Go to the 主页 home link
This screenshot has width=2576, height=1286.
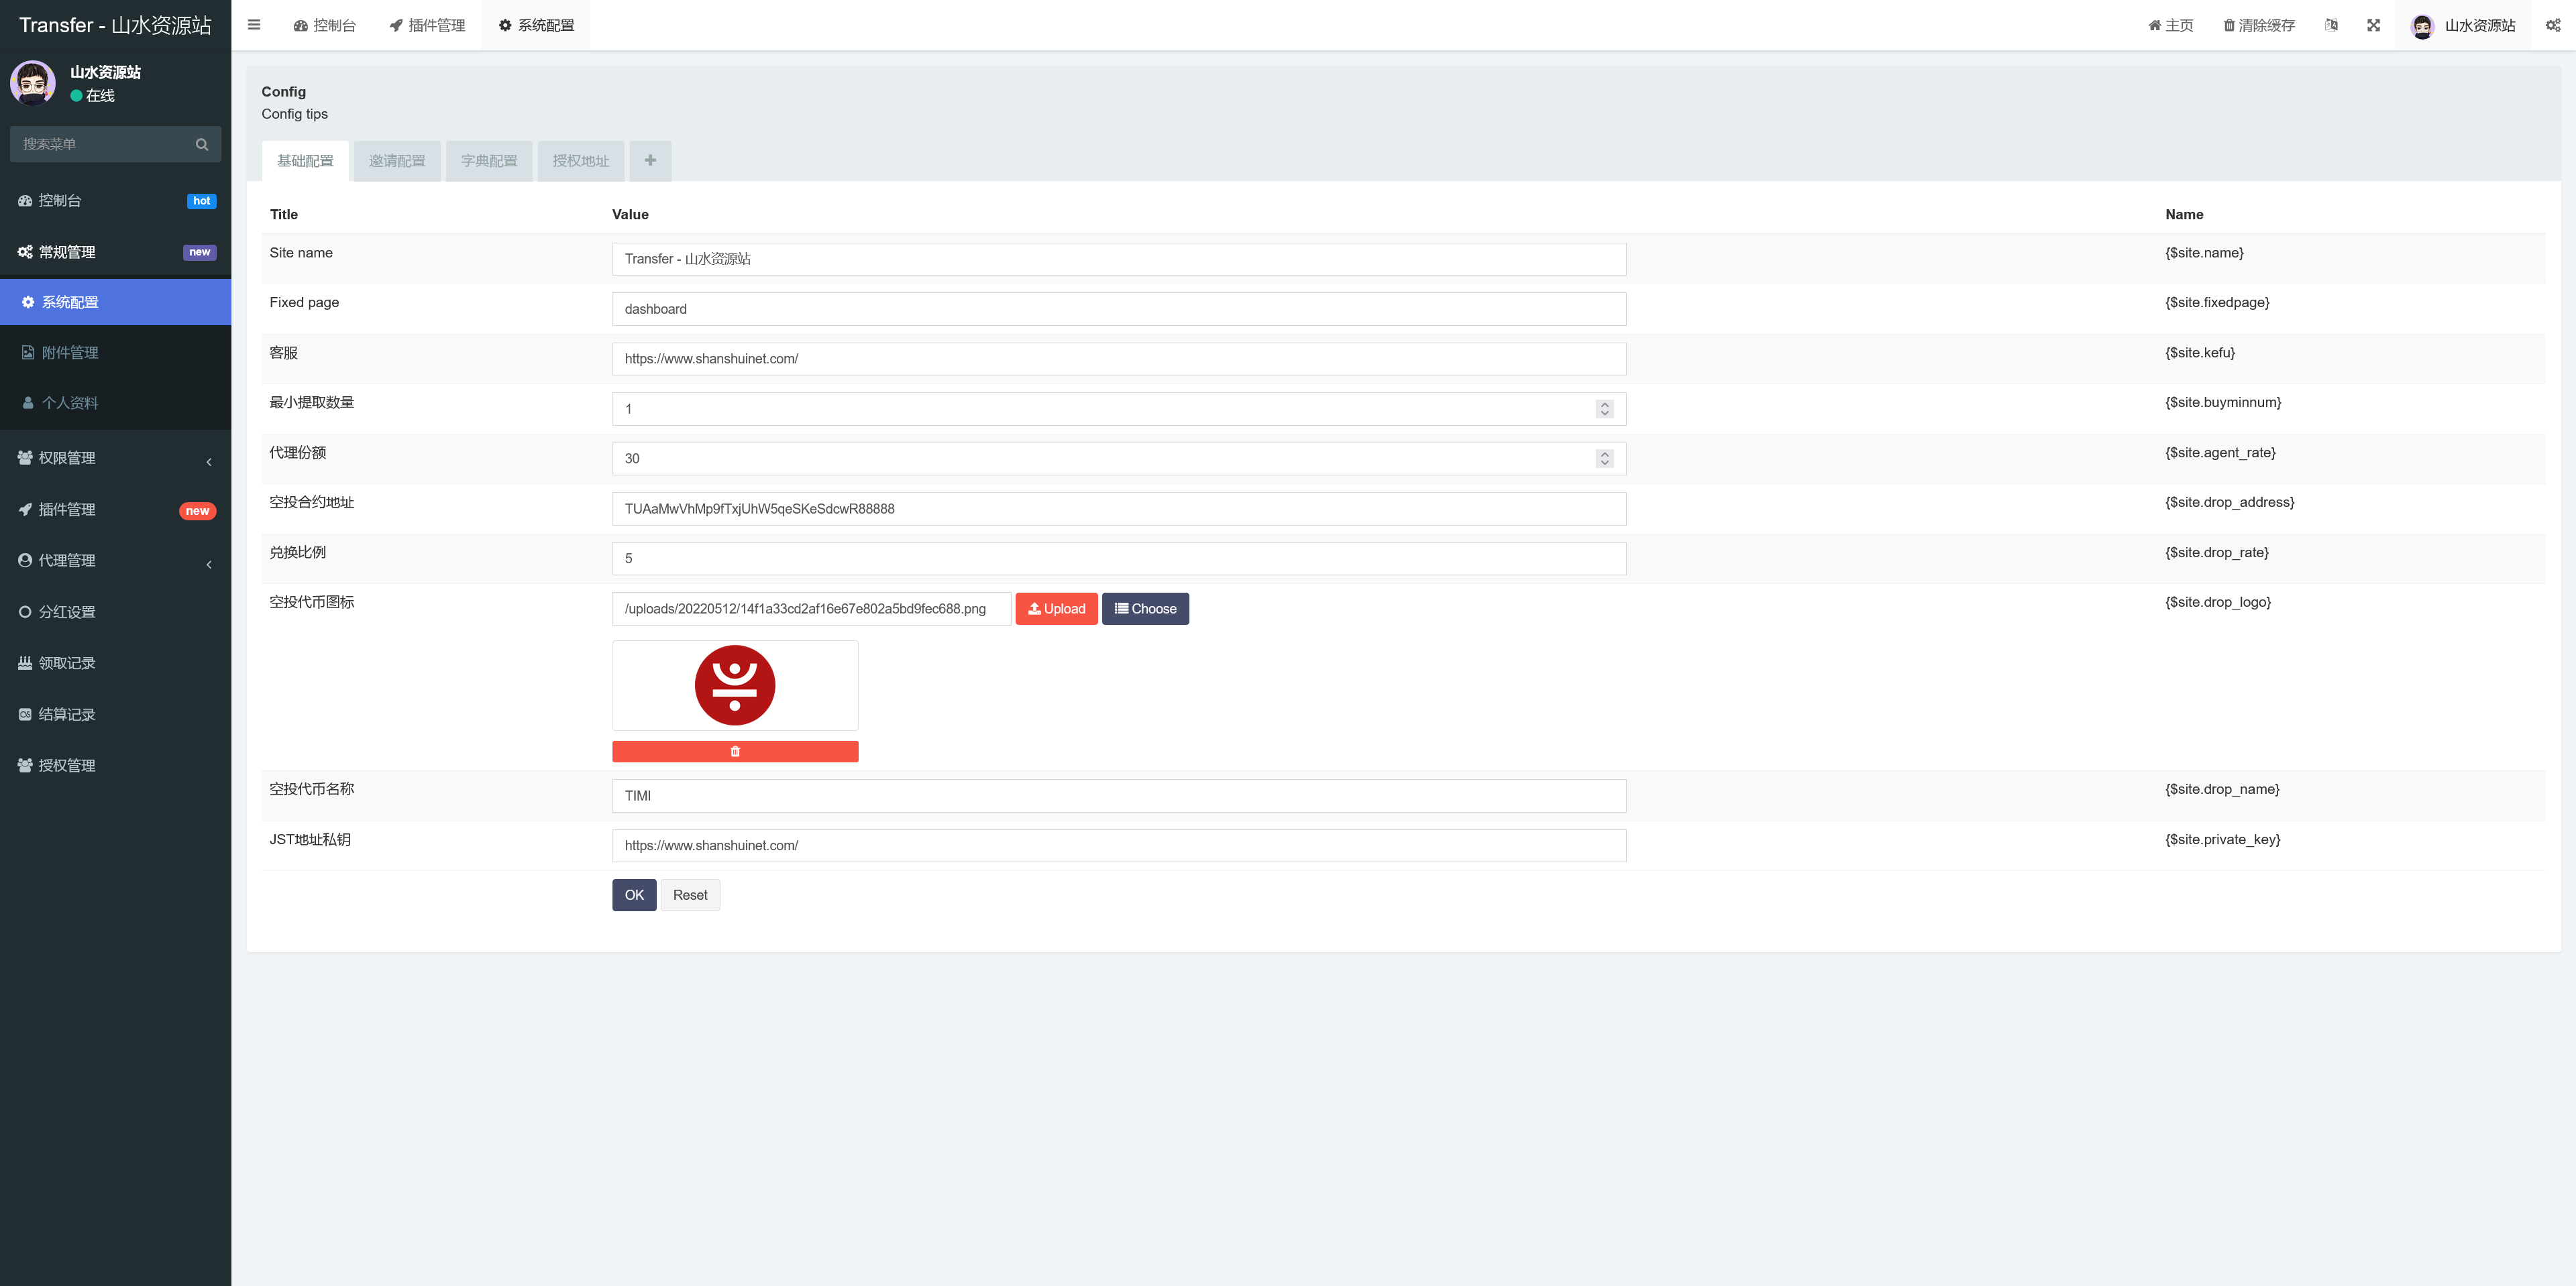click(x=2171, y=25)
